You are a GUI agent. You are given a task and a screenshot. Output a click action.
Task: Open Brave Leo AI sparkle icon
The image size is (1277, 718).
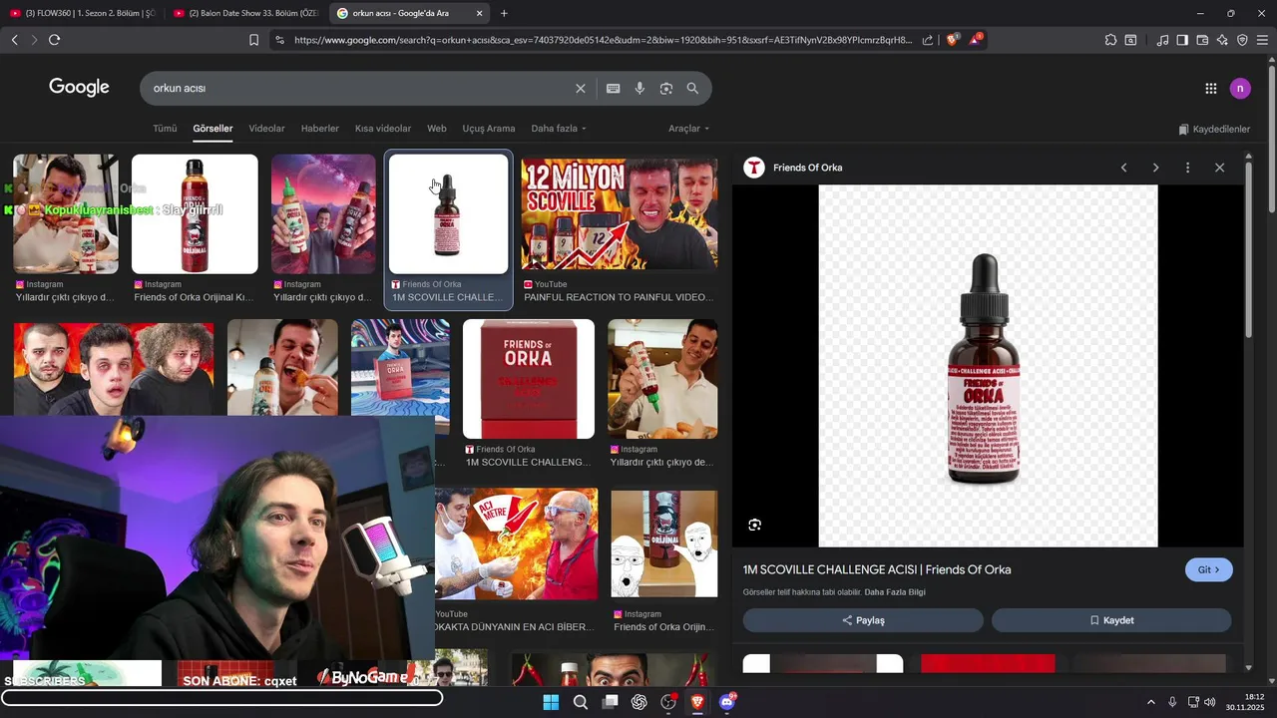pos(1222,40)
